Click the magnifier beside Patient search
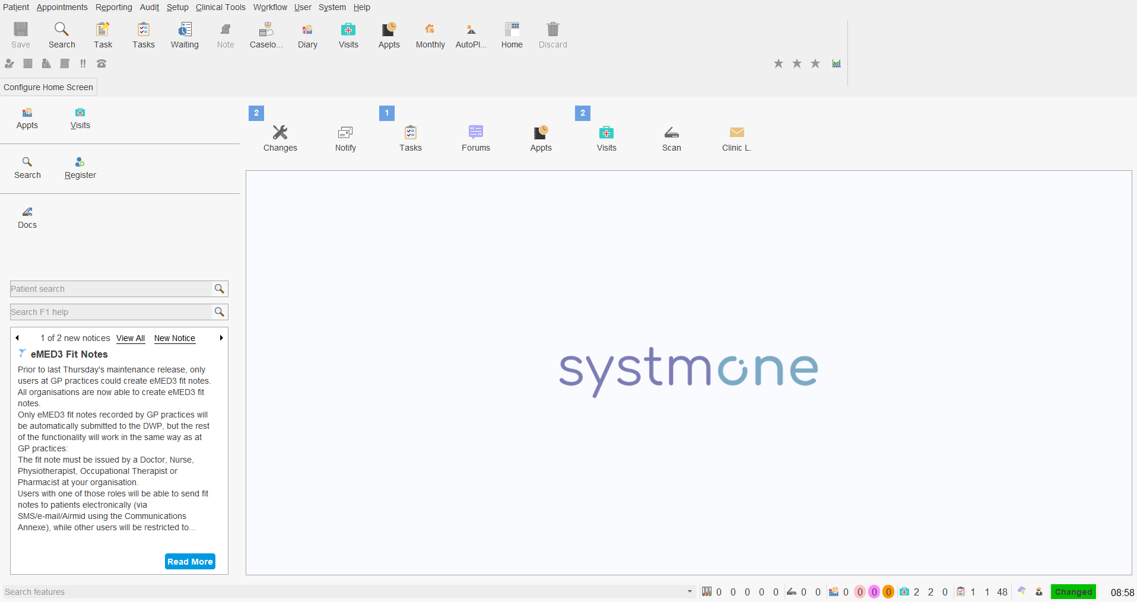Image resolution: width=1137 pixels, height=602 pixels. 220,289
